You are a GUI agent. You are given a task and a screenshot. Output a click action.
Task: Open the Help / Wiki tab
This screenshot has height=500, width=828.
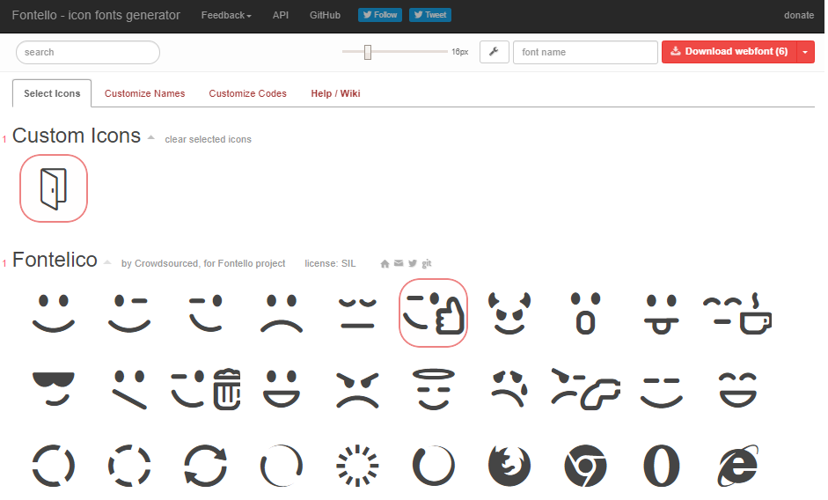tap(335, 93)
